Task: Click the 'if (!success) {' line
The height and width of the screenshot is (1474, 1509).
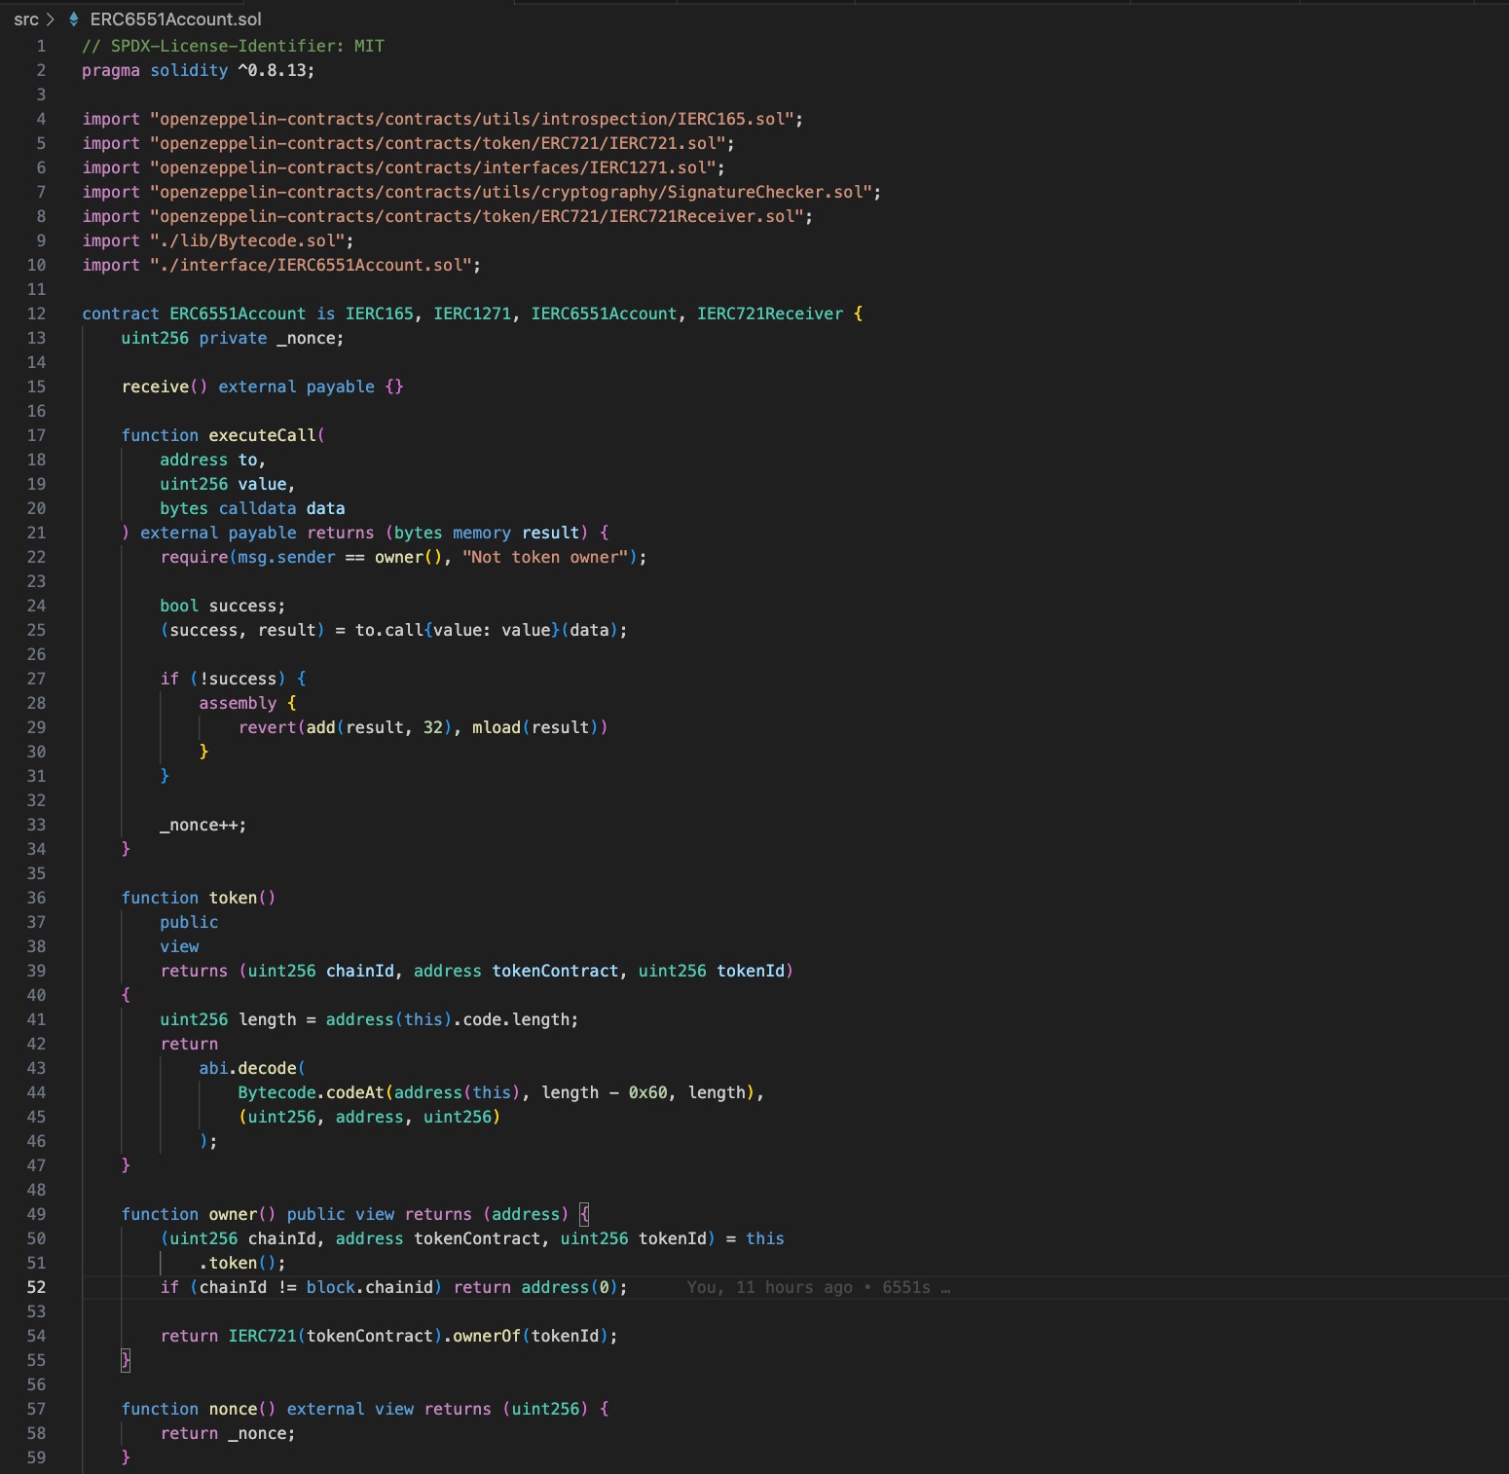Action: (233, 679)
